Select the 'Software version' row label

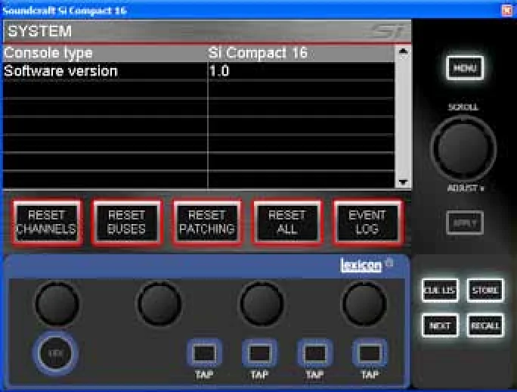(x=60, y=71)
